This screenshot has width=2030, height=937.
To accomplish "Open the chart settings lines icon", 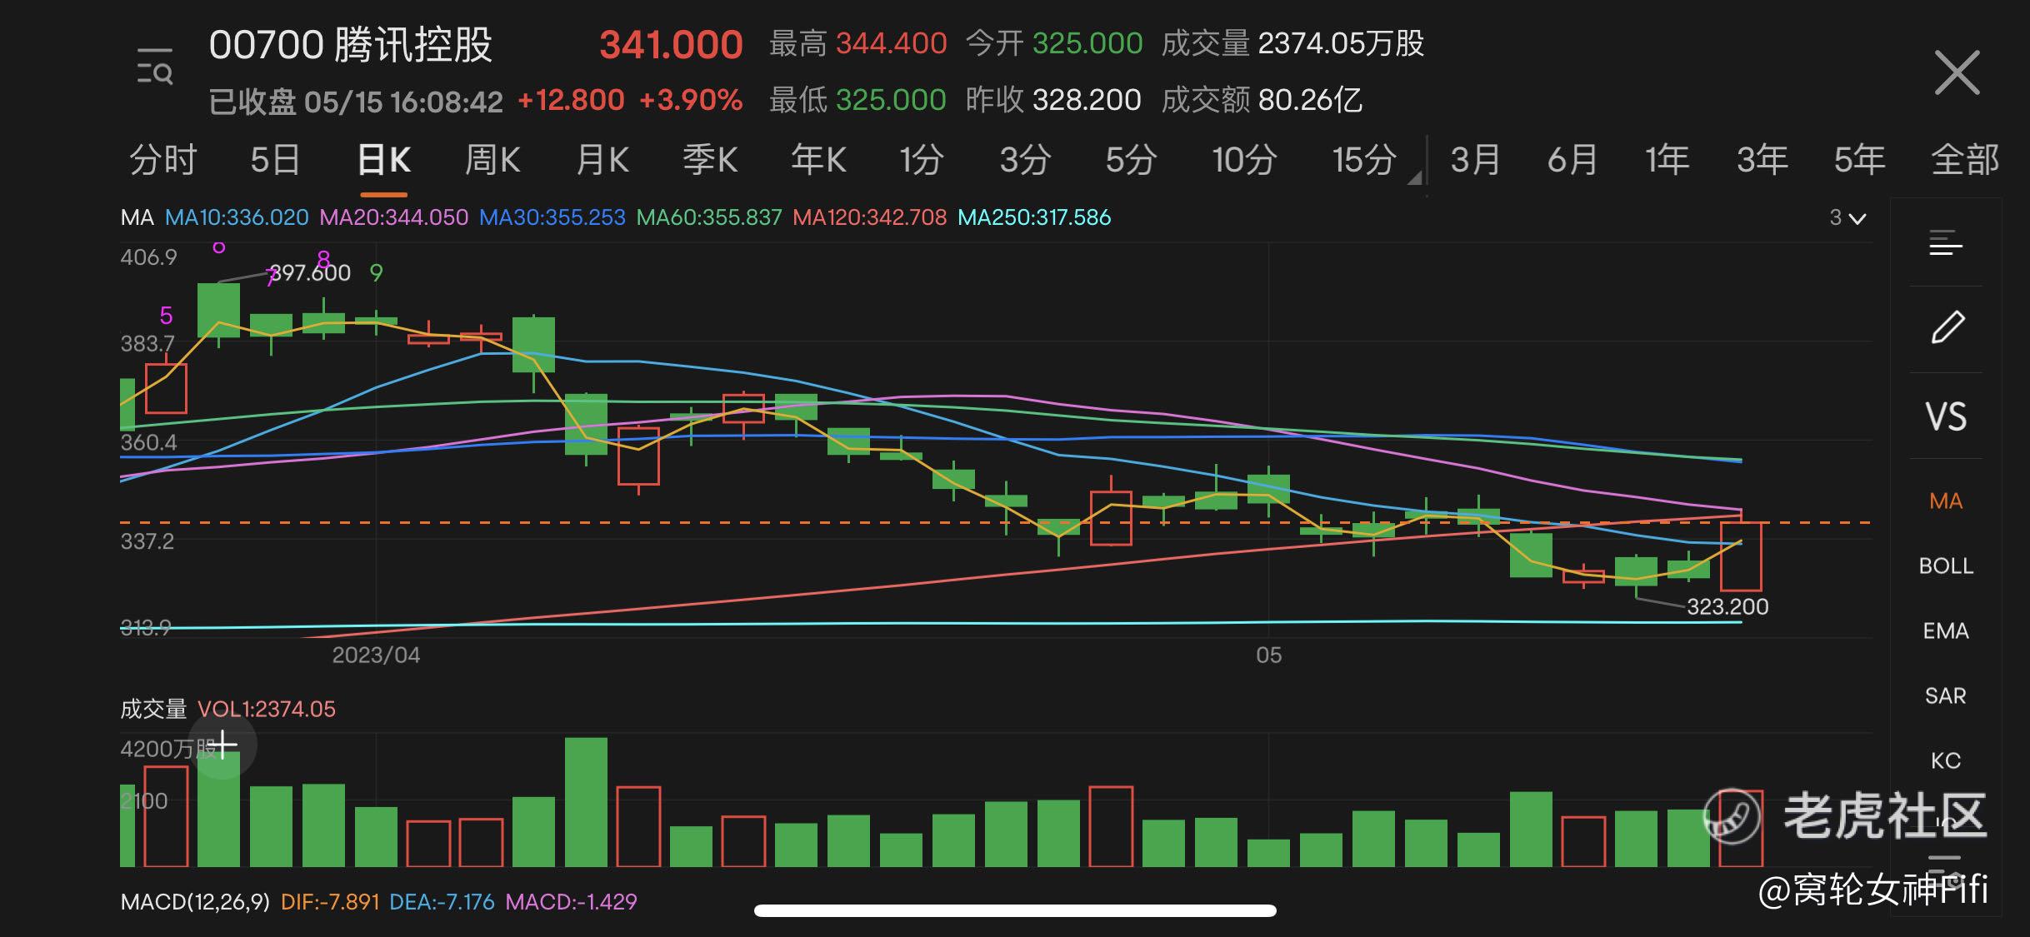I will point(1946,243).
